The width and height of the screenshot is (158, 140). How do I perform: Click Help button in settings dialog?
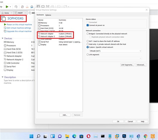143,122
